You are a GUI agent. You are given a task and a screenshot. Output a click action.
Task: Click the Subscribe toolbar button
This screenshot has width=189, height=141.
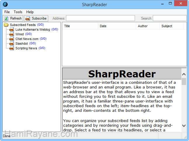coord(36,18)
